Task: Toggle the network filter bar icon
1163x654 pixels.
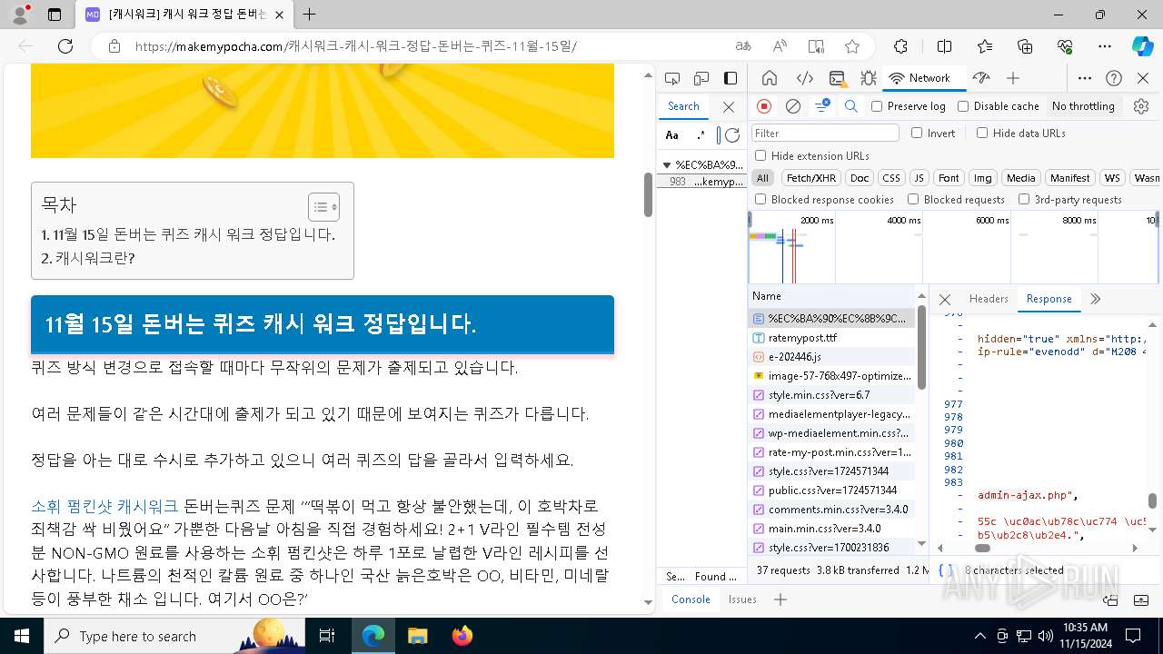Action: point(821,106)
